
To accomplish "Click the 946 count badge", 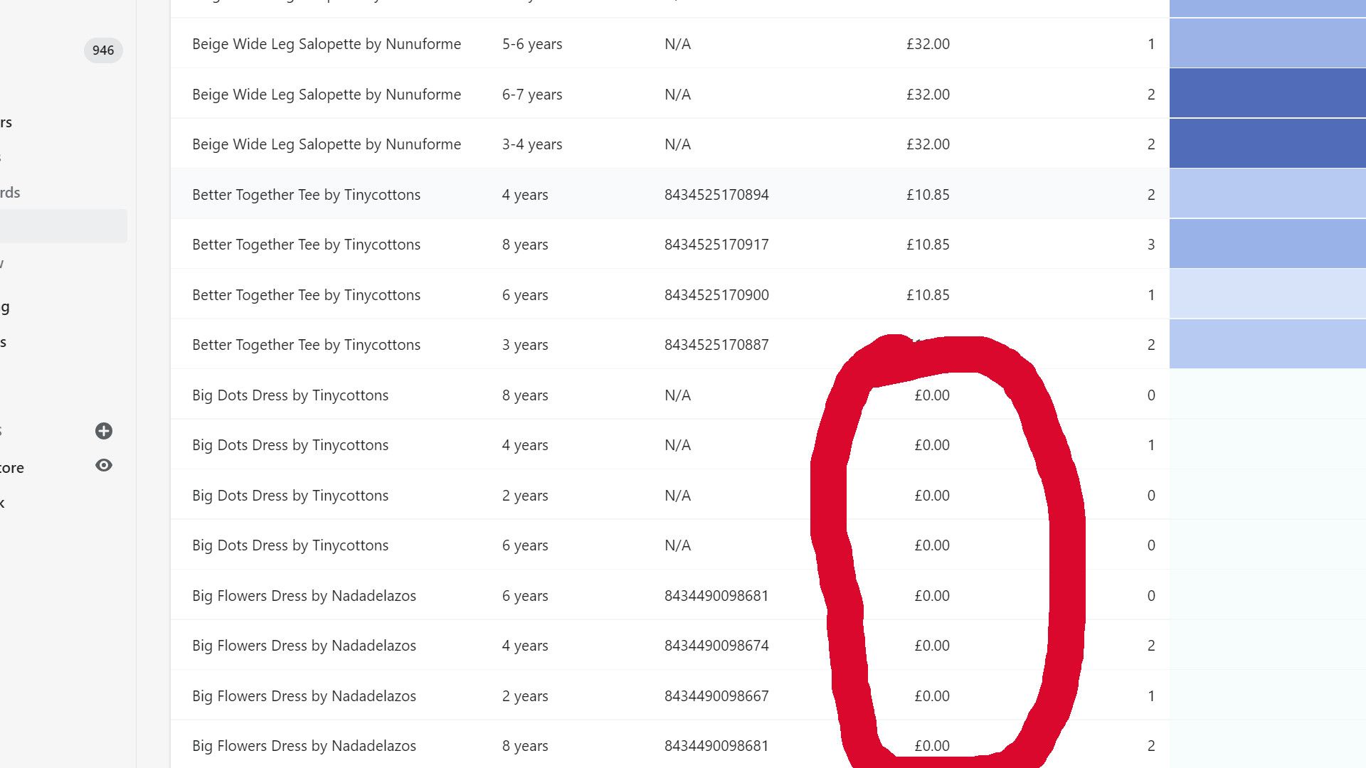I will click(103, 50).
